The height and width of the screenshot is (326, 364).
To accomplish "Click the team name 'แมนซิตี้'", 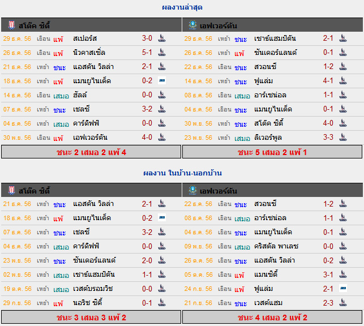I will click(x=266, y=274).
